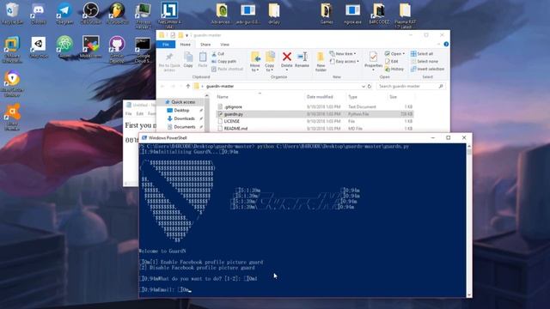Open the File tab in Explorer

tap(166, 45)
